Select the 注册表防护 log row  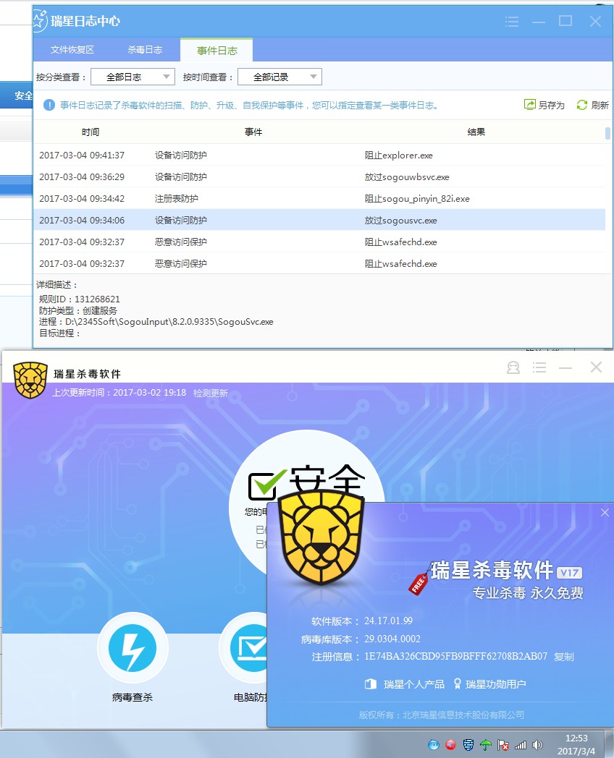click(x=319, y=199)
